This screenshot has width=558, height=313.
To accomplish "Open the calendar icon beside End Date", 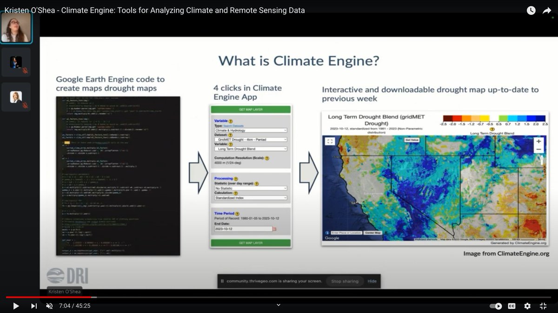I will (x=274, y=229).
